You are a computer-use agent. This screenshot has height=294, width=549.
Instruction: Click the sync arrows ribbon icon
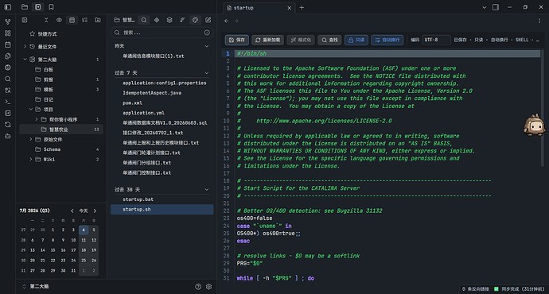(8, 125)
